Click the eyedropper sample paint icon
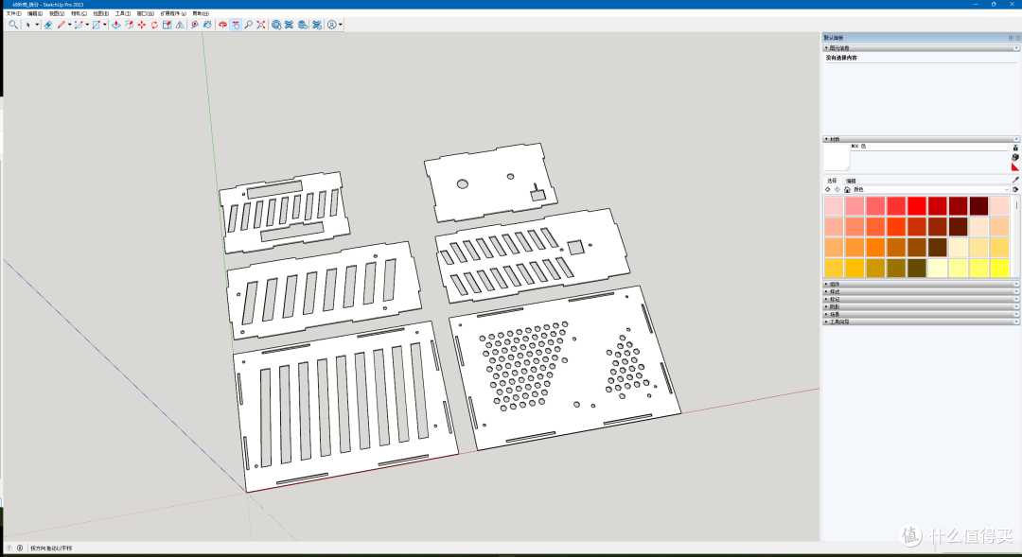1022x557 pixels. [1015, 180]
